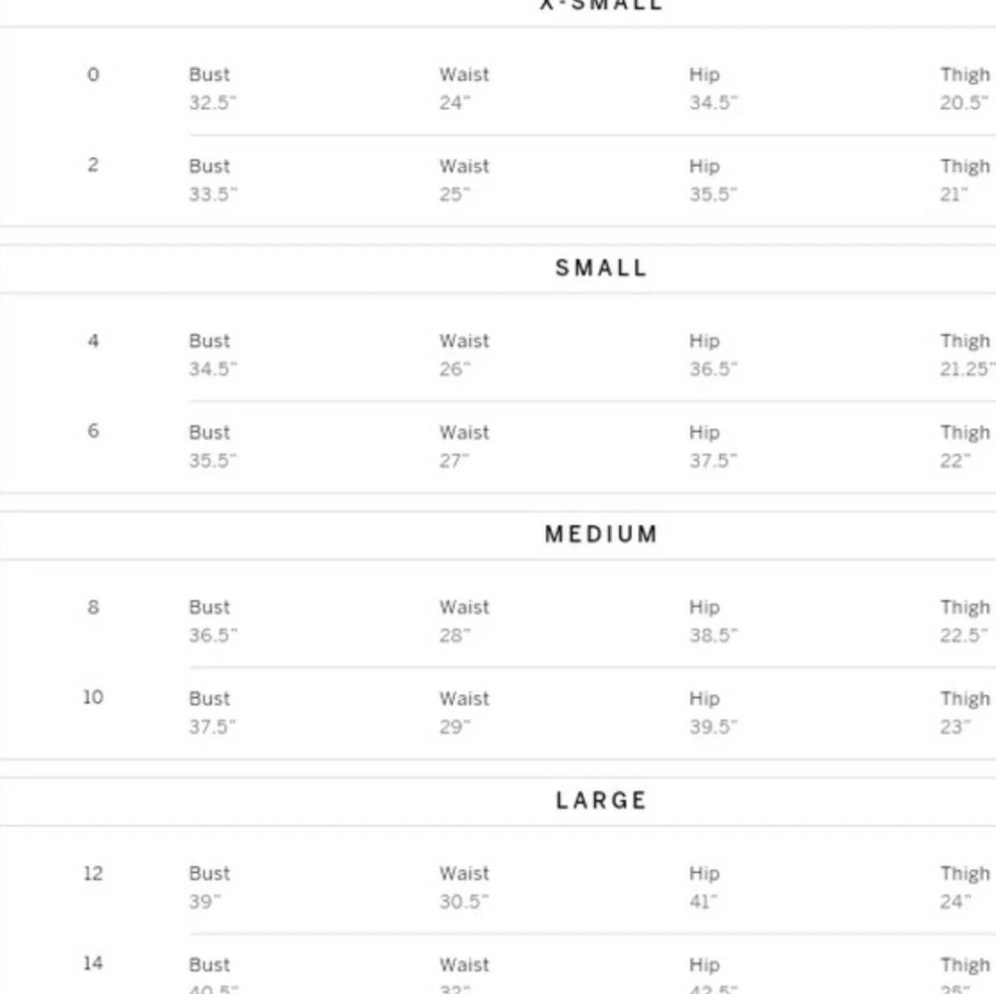Select the LARGE section heading
996x994 pixels.
coord(601,800)
